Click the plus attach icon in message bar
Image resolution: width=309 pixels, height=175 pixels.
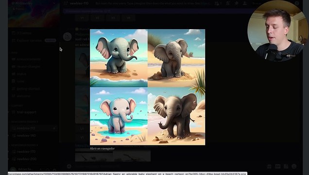69,166
